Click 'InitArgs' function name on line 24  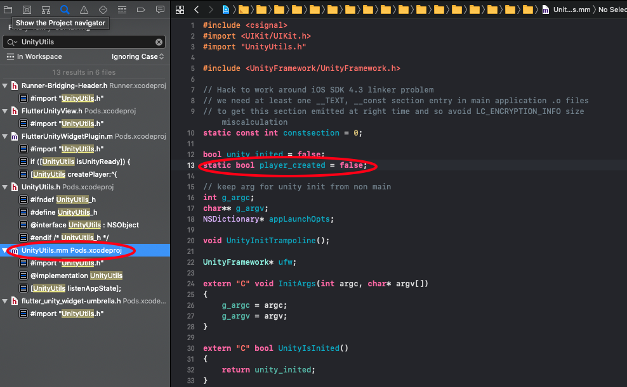pos(297,284)
